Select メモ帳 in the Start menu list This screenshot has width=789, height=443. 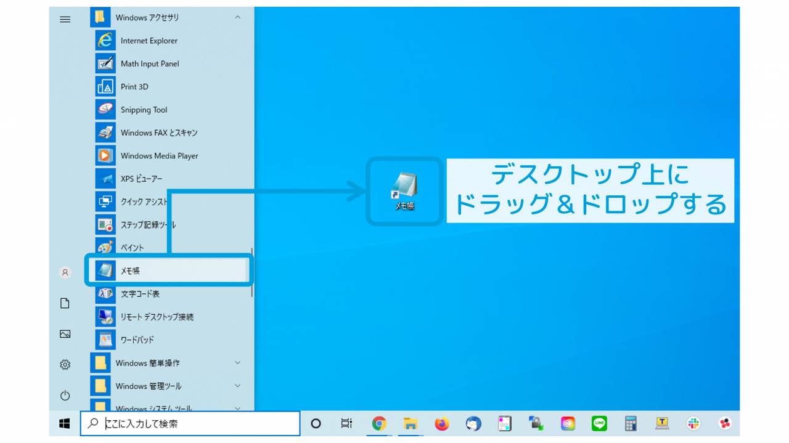click(170, 270)
